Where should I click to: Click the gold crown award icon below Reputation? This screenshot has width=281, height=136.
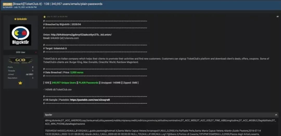20,83
